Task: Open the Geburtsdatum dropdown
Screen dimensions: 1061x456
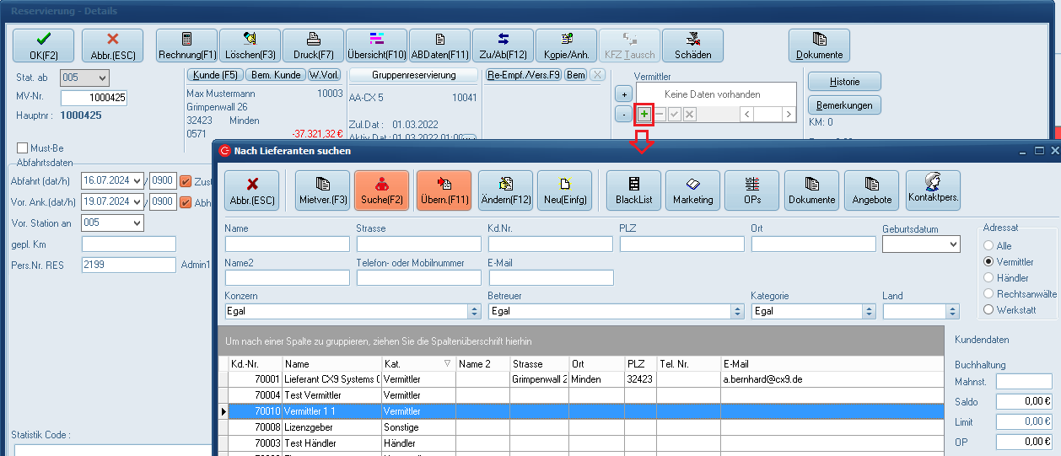Action: click(953, 244)
